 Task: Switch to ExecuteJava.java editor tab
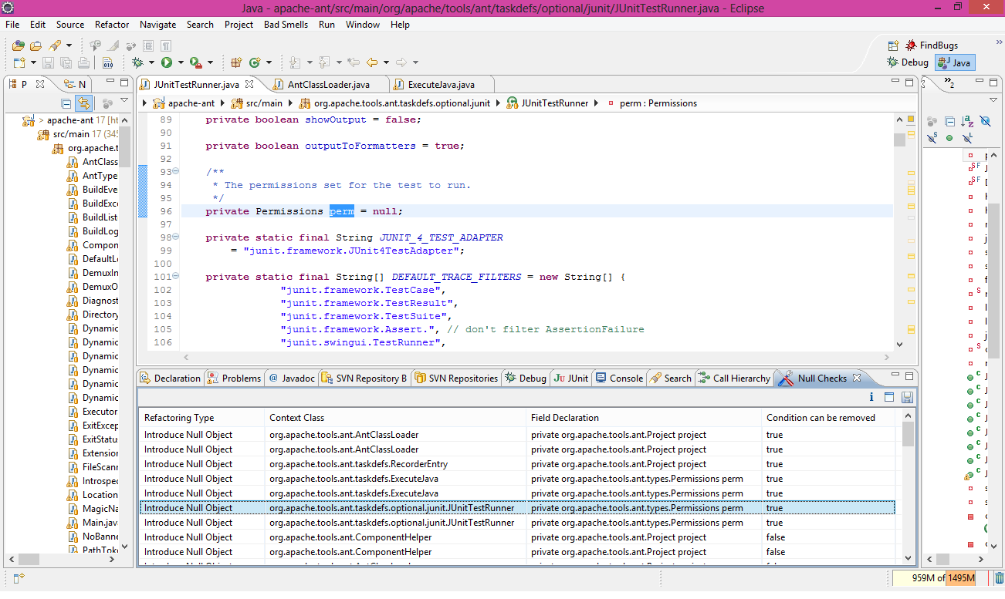coord(441,84)
